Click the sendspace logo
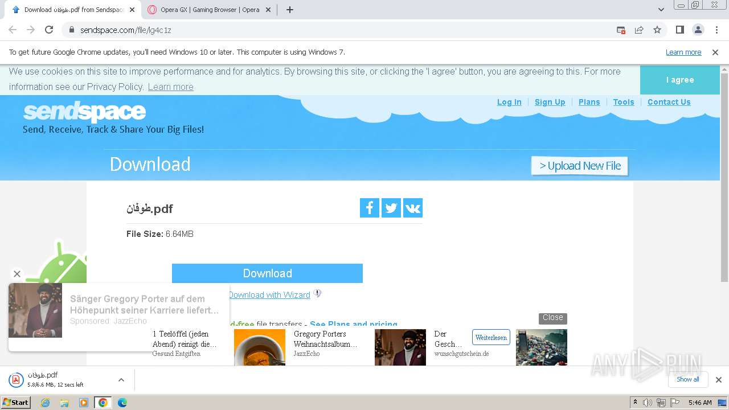The image size is (729, 410). pos(84,112)
